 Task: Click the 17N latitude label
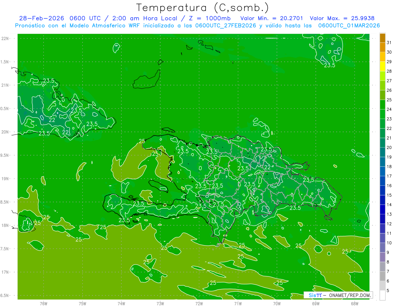pyautogui.click(x=5, y=272)
